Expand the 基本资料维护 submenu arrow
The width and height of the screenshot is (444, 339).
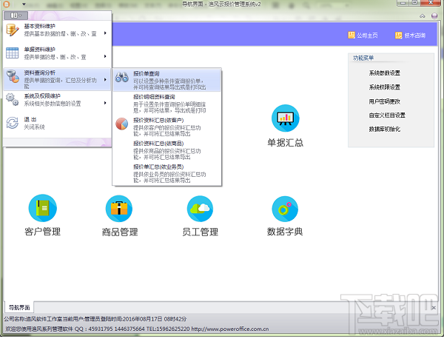tap(105, 33)
